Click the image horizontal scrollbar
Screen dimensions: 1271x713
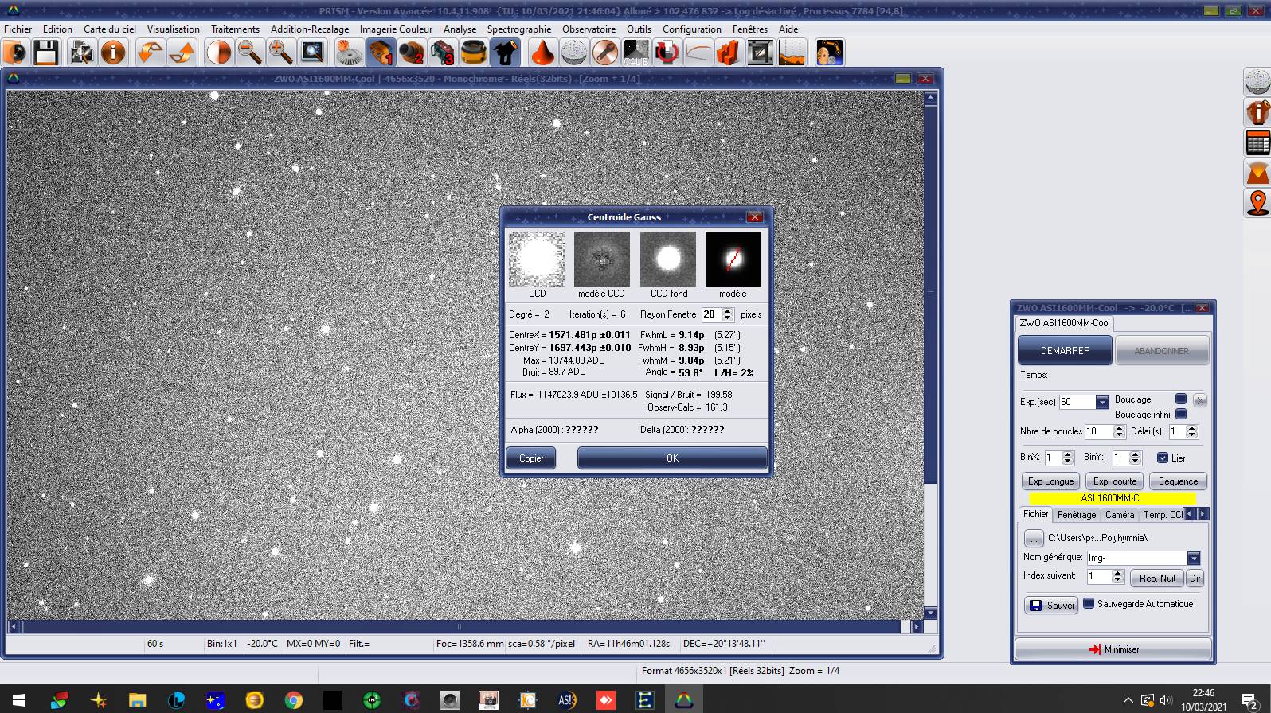point(466,626)
